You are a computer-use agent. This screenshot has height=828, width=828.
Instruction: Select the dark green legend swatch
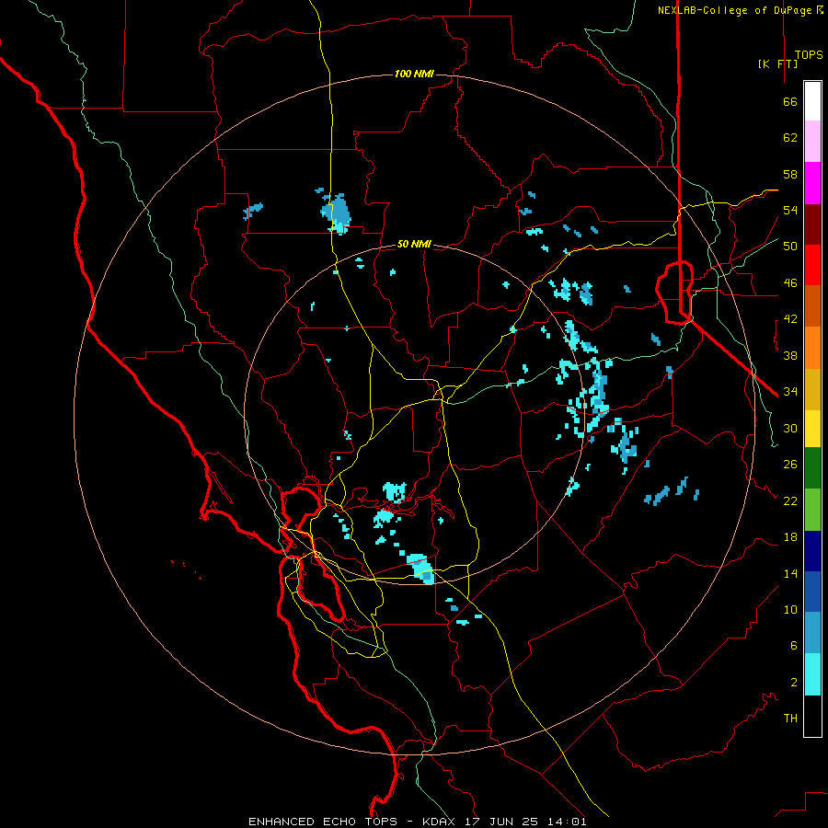coord(812,468)
